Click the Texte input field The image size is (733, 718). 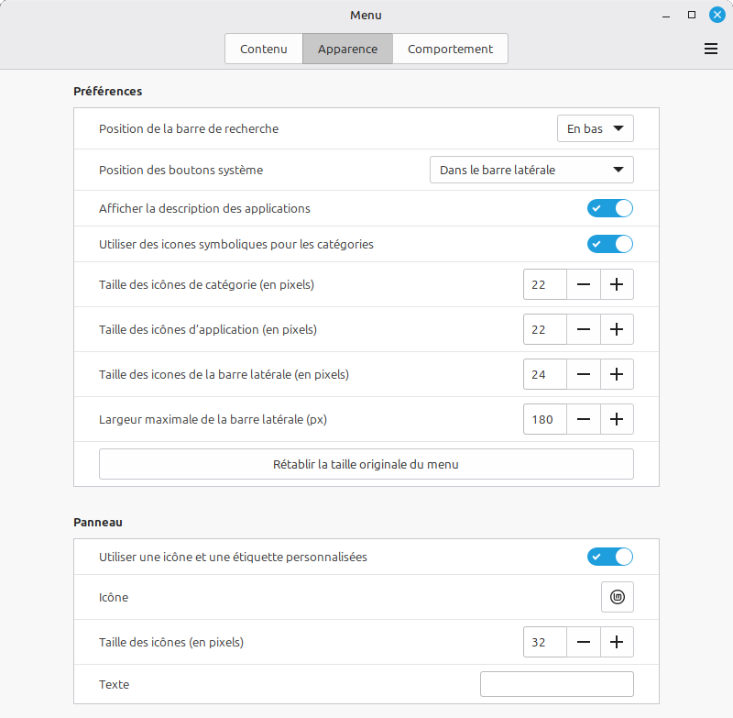coord(556,685)
